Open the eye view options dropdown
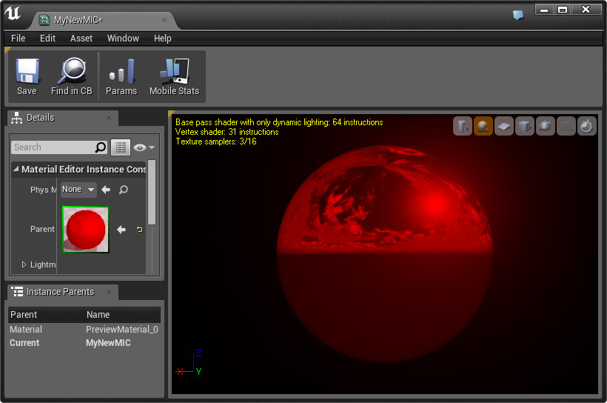 (144, 147)
